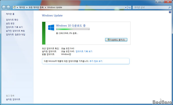Click 업데이트 기록 보기 link next to install time
173x105 pixels.
(x=84, y=51)
